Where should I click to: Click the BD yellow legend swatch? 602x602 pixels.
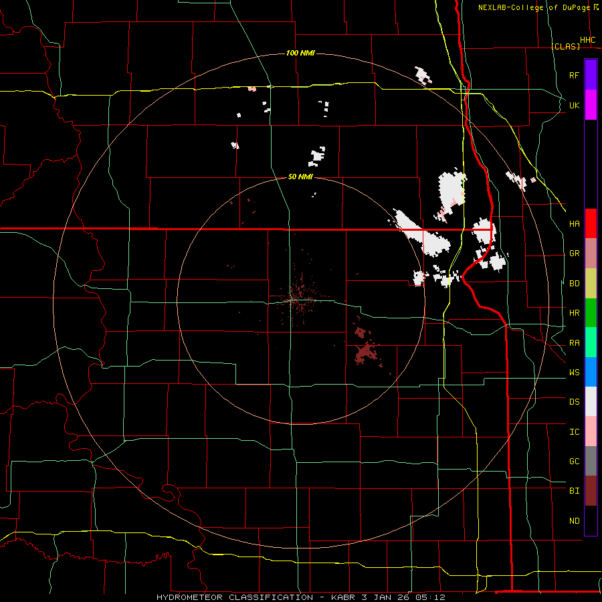(591, 283)
